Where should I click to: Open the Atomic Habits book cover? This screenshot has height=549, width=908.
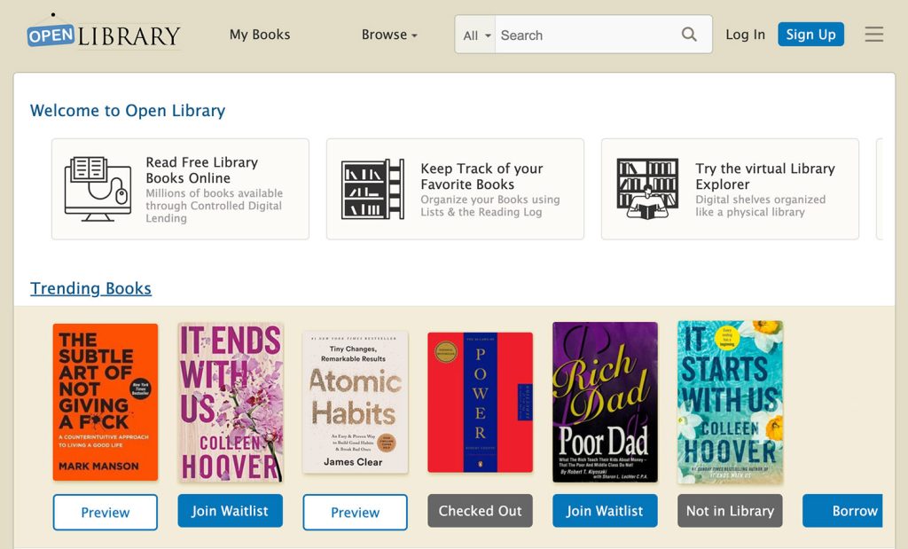pyautogui.click(x=355, y=402)
